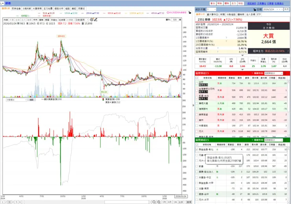
Task: Click the unlock icon beside 日期 label
Action: (254, 9)
